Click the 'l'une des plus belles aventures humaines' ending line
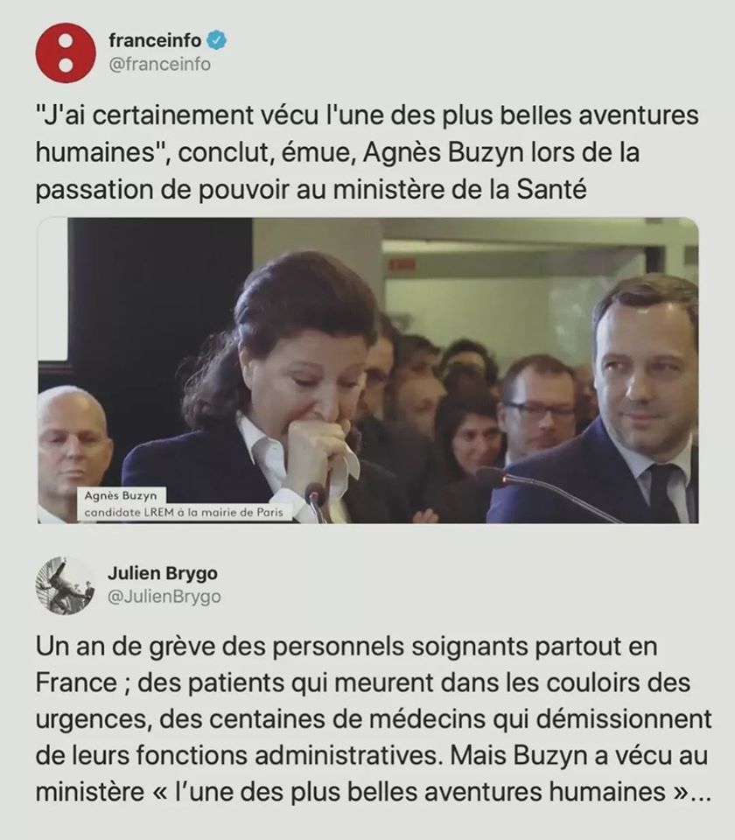This screenshot has height=840, width=735. (x=374, y=792)
